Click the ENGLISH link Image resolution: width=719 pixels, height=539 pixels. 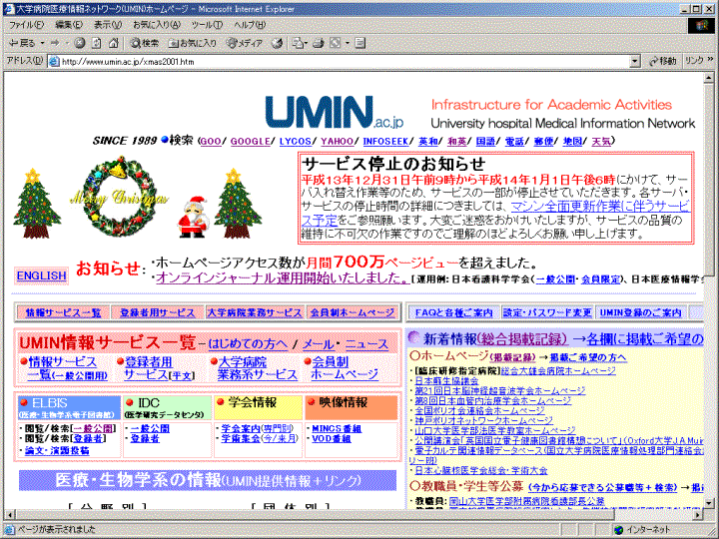coord(41,275)
